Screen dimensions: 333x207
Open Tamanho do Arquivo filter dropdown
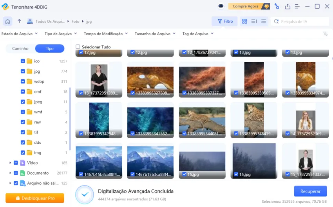(153, 34)
